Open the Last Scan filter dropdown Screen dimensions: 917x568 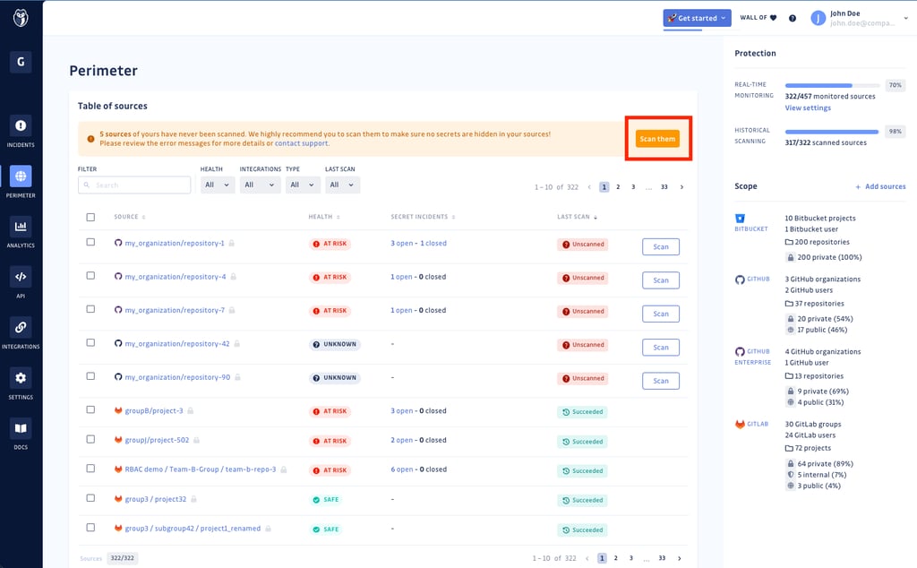[341, 184]
